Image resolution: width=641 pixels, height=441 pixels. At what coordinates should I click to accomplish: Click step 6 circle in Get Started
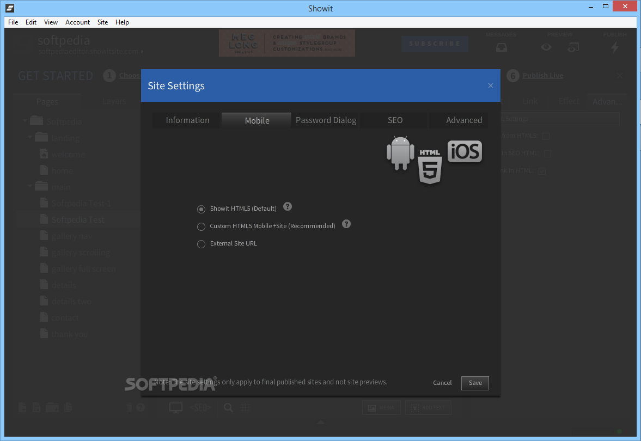[512, 76]
